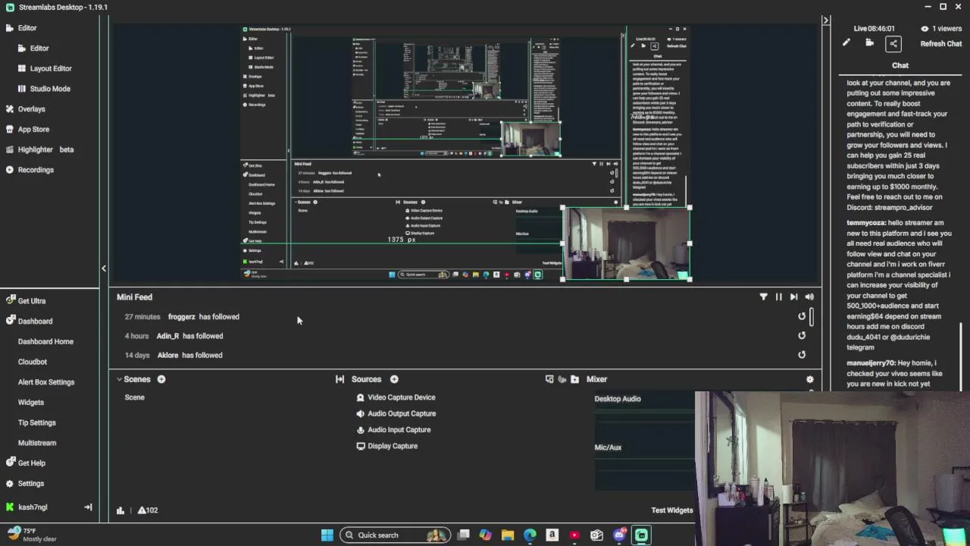Click the scene transitions icon beside Sources

coord(339,379)
